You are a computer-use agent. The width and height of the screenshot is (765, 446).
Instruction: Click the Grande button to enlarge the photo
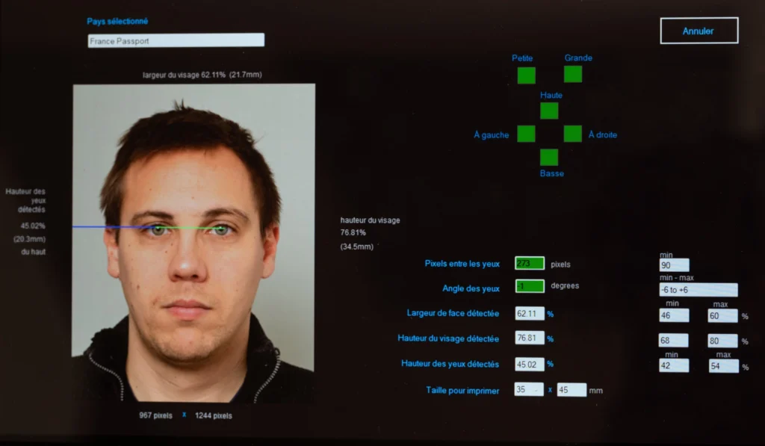tap(573, 74)
